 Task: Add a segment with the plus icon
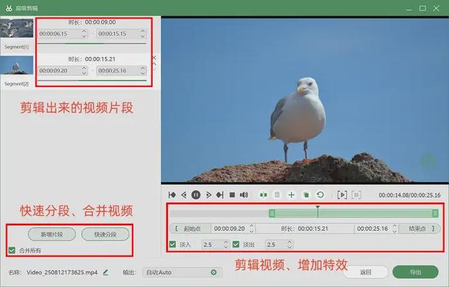[x=291, y=195]
